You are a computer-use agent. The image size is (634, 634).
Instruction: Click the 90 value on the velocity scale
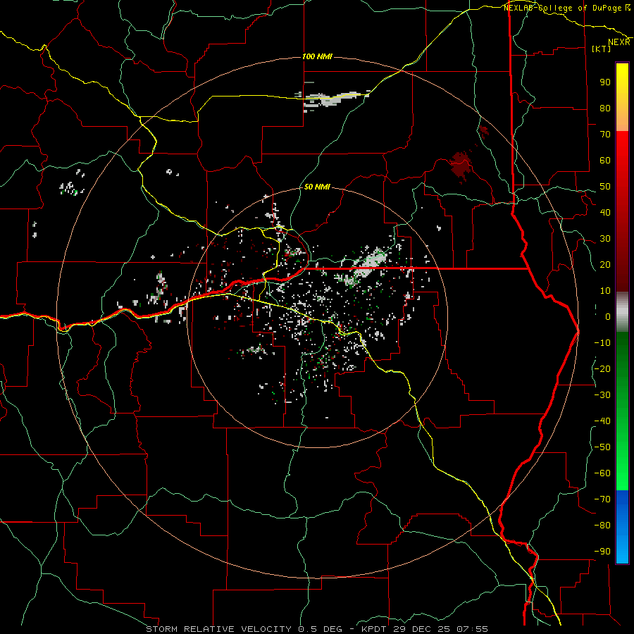pos(605,82)
